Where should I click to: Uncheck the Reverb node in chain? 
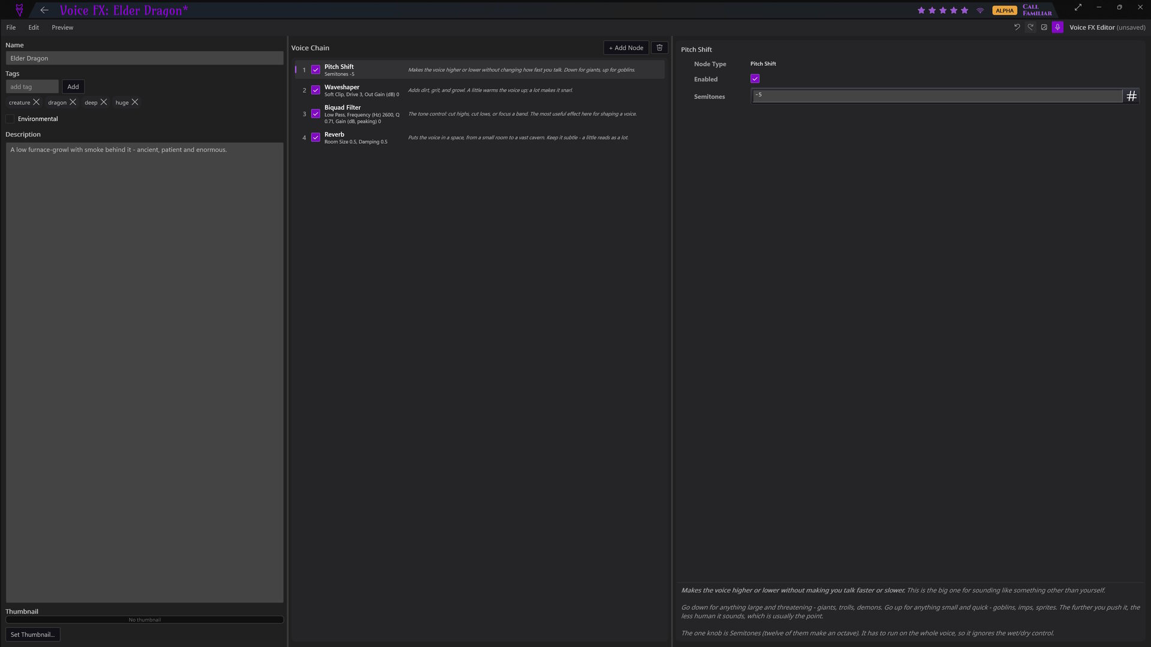(315, 138)
